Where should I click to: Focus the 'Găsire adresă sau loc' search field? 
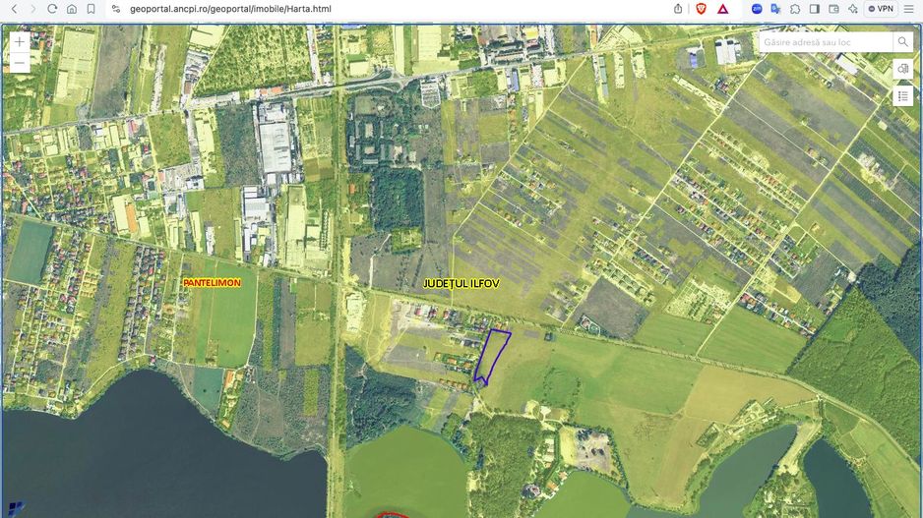click(x=826, y=41)
